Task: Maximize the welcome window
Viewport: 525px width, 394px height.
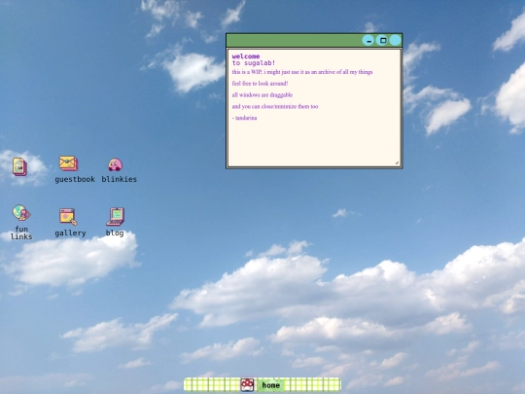Action: tap(382, 41)
